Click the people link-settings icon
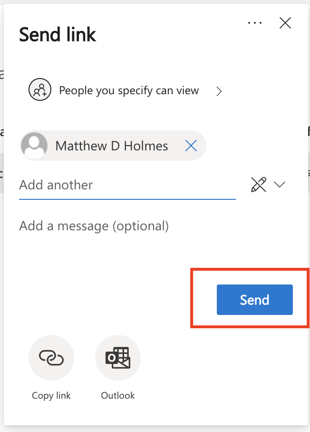This screenshot has height=432, width=310. (x=40, y=89)
